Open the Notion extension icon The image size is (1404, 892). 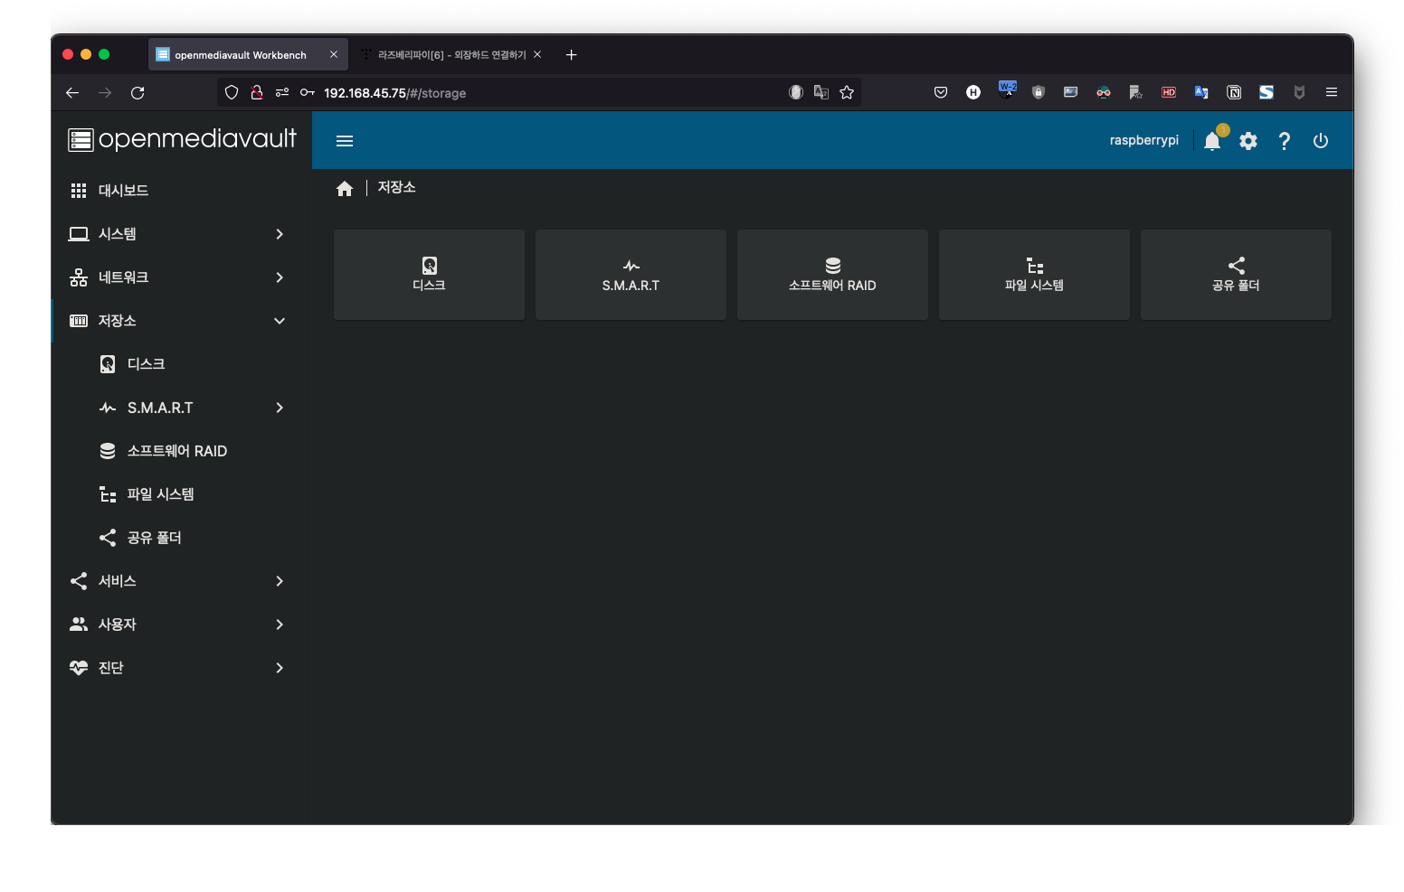pos(1234,92)
